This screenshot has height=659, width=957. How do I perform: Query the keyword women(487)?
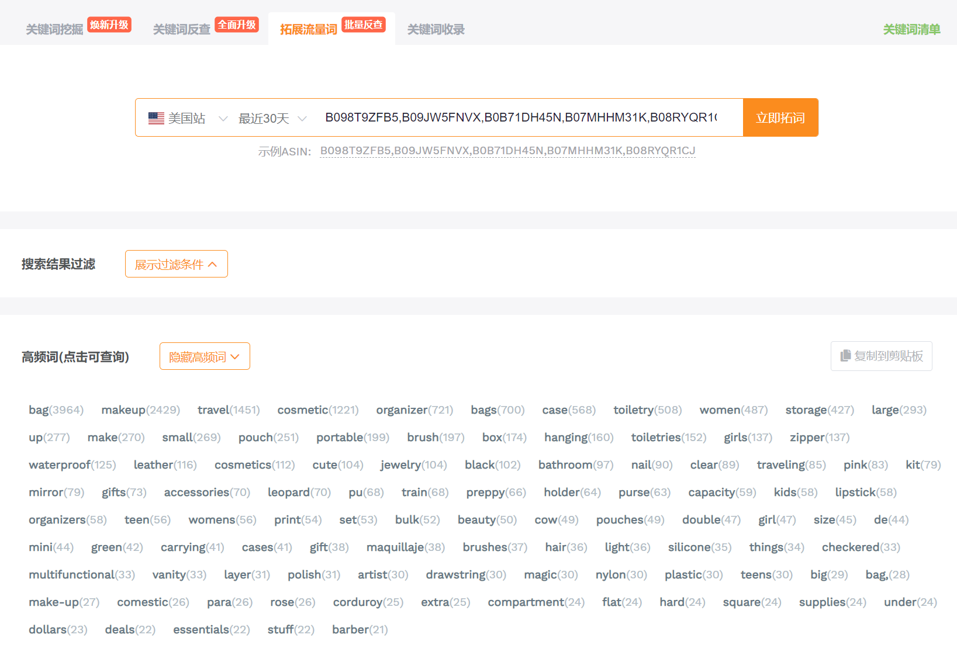[x=734, y=410]
